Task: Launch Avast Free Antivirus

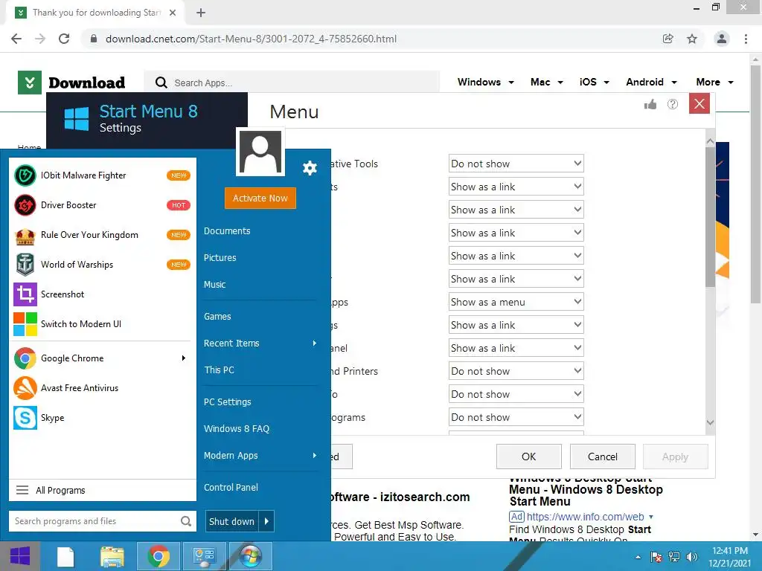Action: coord(102,388)
